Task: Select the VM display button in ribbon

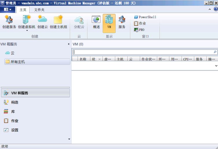Action: [x=109, y=23]
